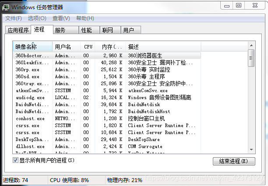The height and width of the screenshot is (186, 268).
Task: Click the 02 CPU value for audiodg
Action: click(x=86, y=97)
